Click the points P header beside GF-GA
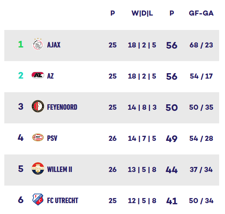This screenshot has width=225, height=214. click(x=172, y=13)
